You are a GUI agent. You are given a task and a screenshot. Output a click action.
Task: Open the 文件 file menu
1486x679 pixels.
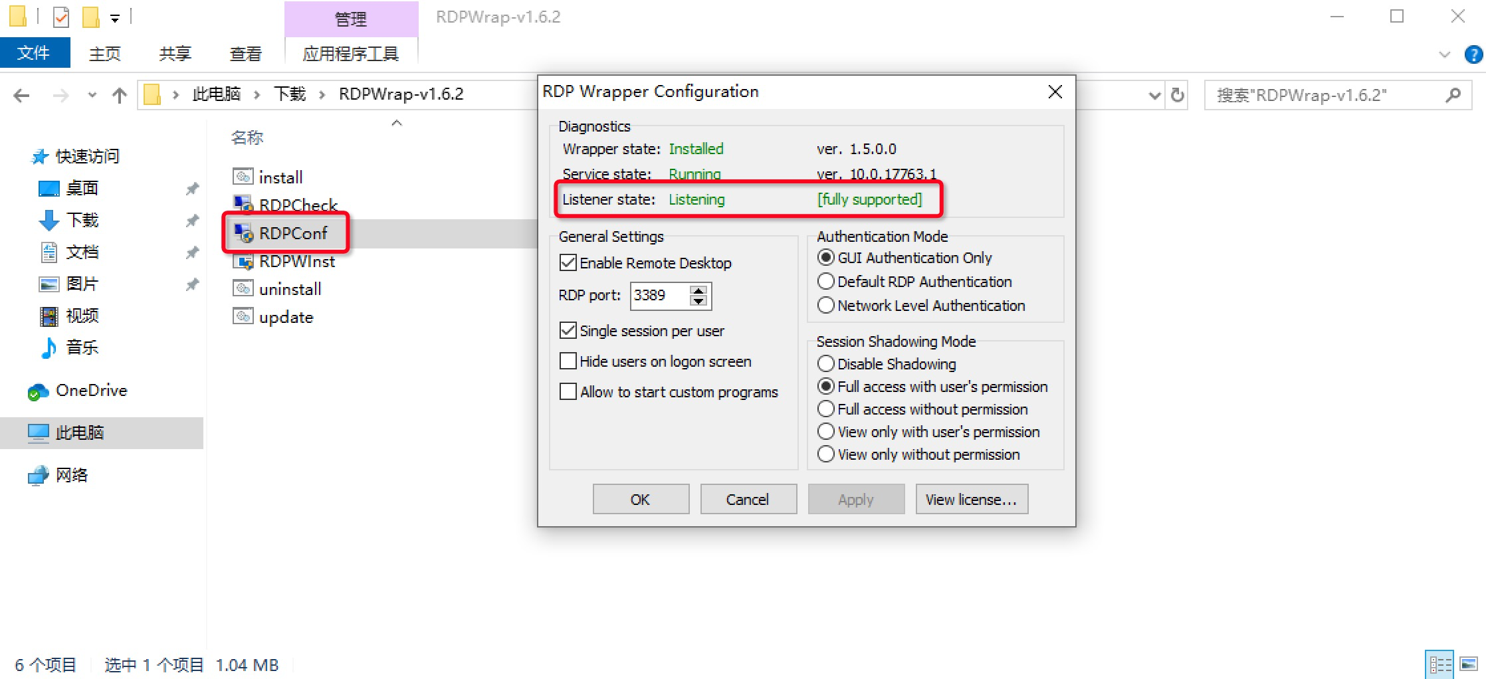pyautogui.click(x=35, y=52)
